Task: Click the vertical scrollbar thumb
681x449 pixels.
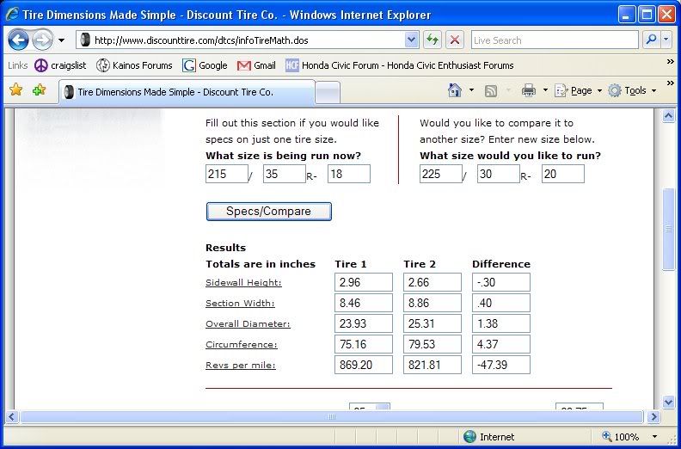Action: coord(668,229)
